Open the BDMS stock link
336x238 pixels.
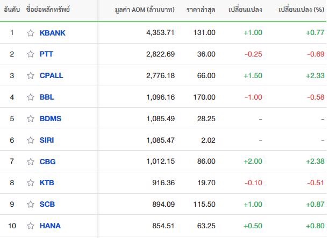pyautogui.click(x=51, y=118)
